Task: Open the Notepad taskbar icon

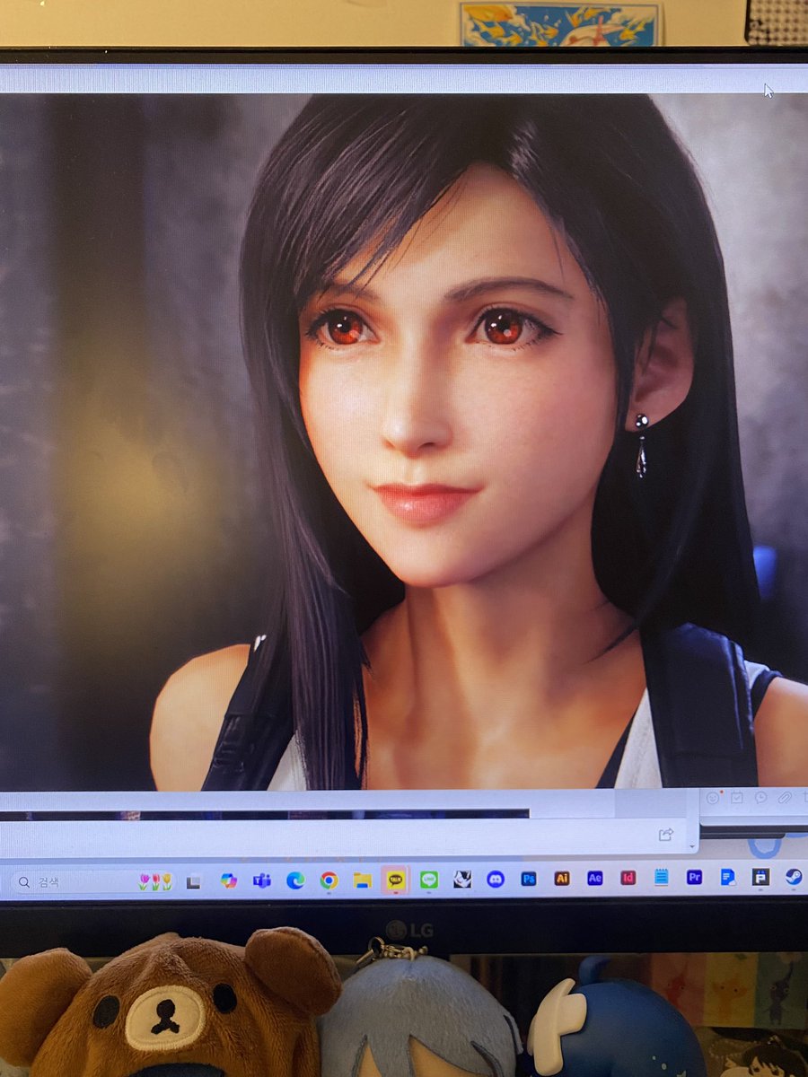Action: click(662, 877)
